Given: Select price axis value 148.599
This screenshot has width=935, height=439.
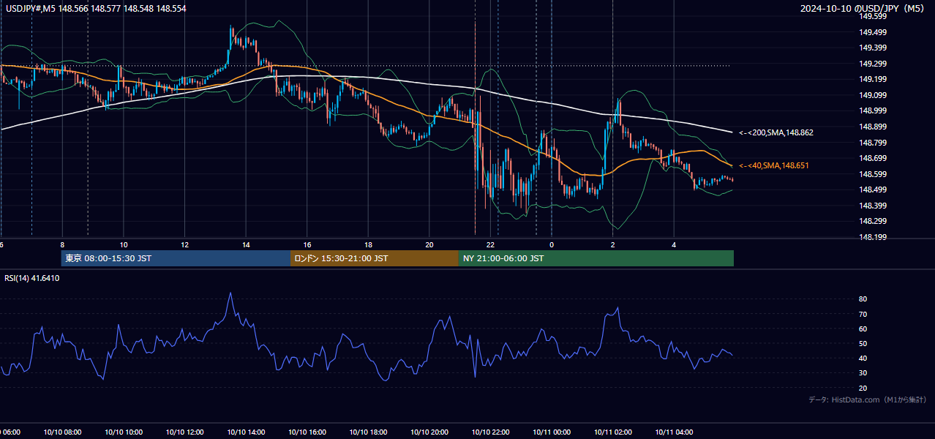Looking at the screenshot, I should pyautogui.click(x=873, y=174).
